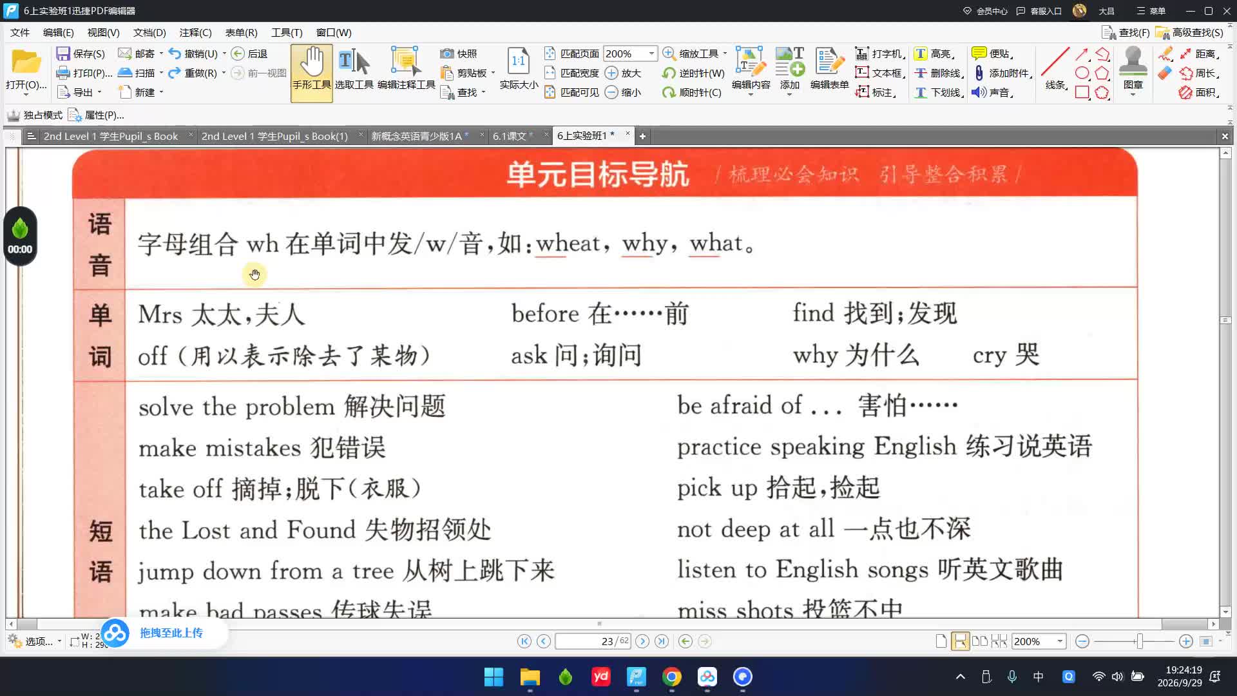
Task: Choose the Line (线条) drawing tool
Action: tap(1055, 69)
